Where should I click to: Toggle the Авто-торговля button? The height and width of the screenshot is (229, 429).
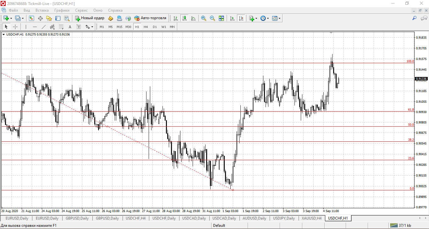pos(150,18)
